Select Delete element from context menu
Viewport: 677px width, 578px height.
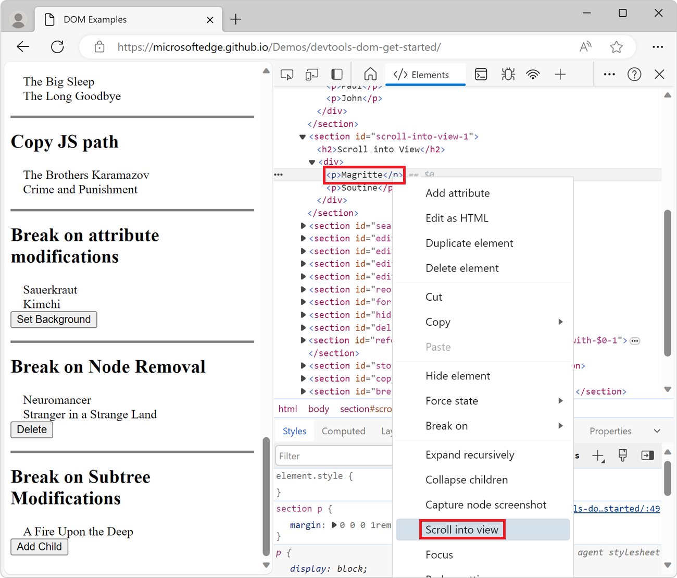(462, 268)
